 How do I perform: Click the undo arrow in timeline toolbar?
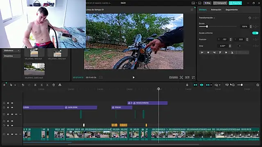tap(23, 85)
